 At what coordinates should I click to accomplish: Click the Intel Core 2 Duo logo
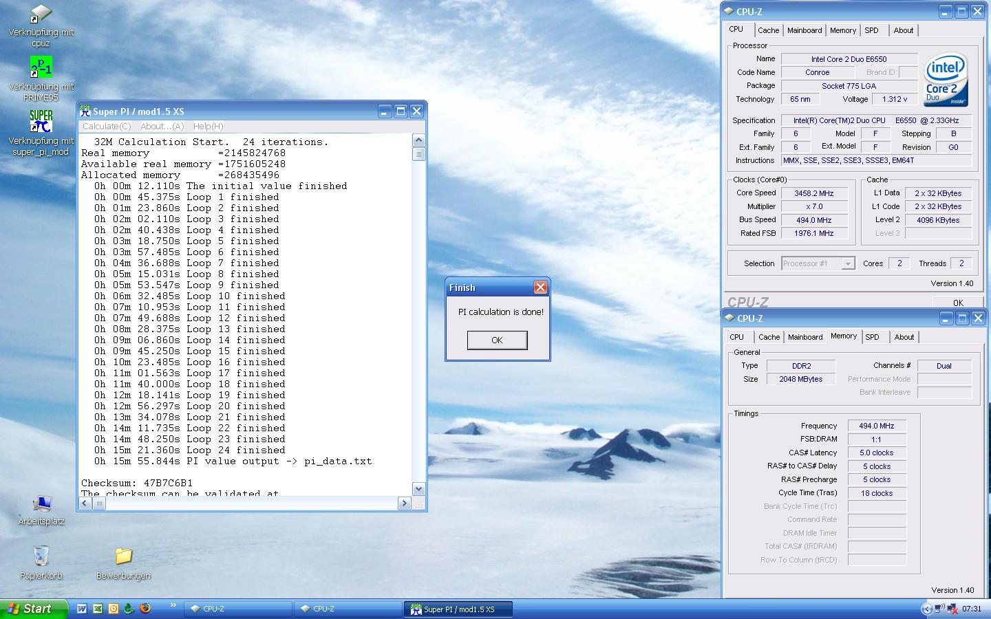tap(946, 80)
